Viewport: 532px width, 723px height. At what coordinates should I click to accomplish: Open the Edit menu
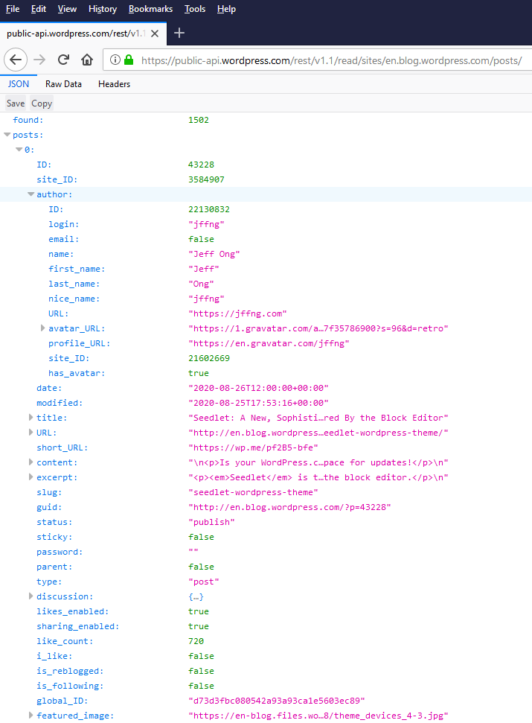pyautogui.click(x=39, y=9)
